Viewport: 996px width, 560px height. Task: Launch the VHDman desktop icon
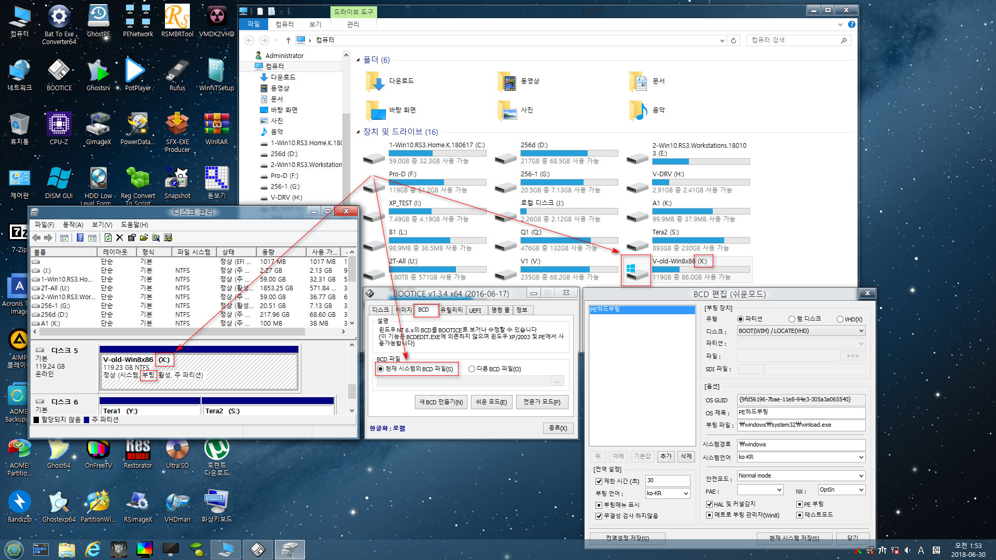tap(177, 506)
